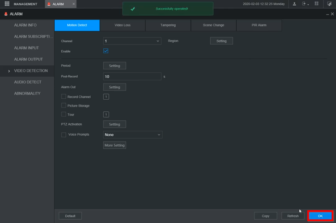336x223 pixels.
Task: Click the display output monitor icon
Action: point(329,4)
